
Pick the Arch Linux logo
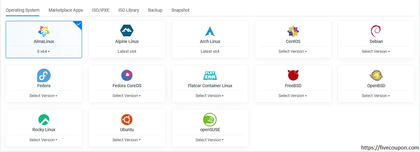coord(210,31)
